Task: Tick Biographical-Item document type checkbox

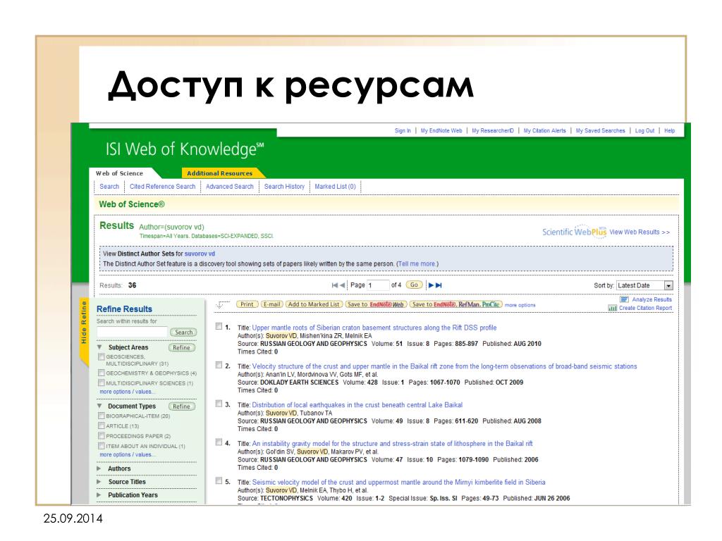Action: coord(102,416)
